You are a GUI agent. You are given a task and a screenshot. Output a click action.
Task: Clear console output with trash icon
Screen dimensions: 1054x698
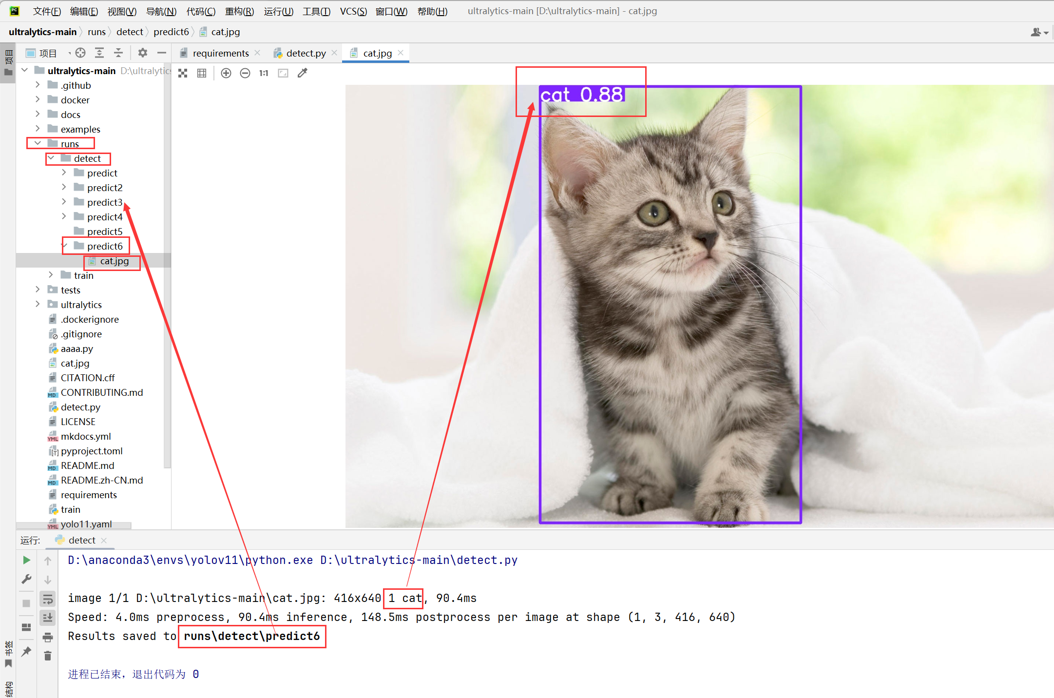click(47, 656)
